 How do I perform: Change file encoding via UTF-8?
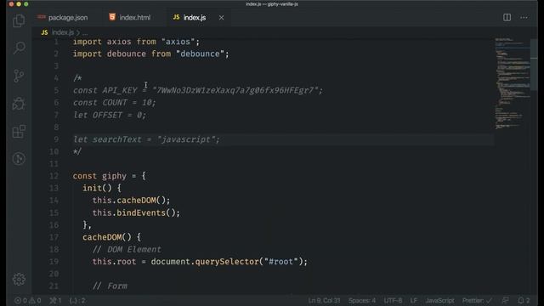(393, 300)
